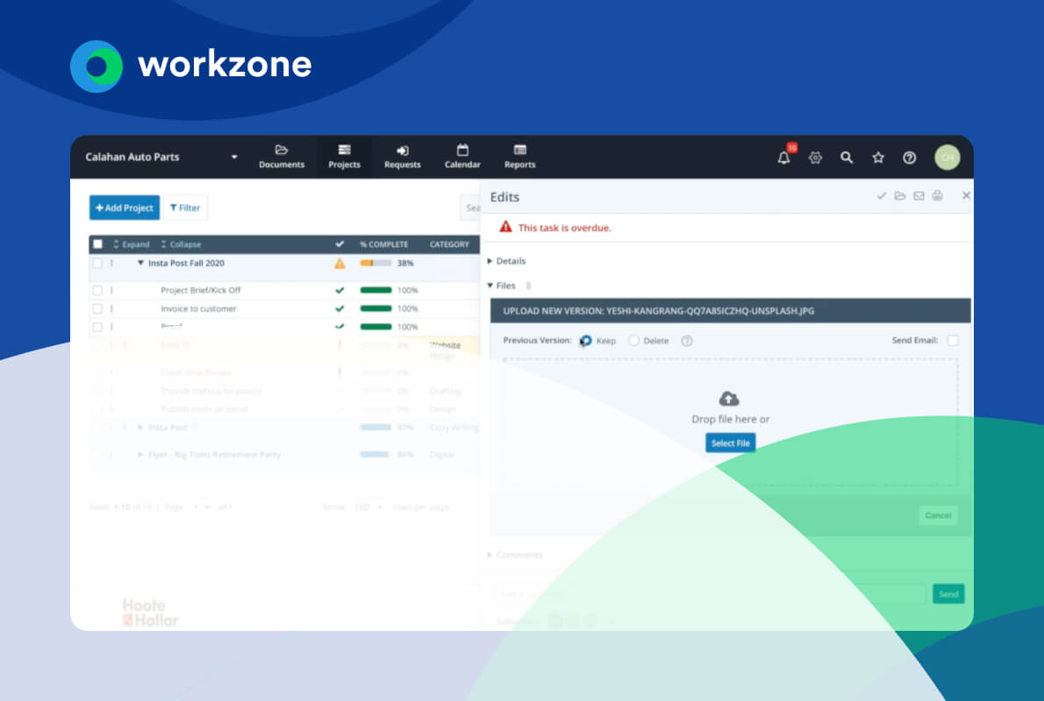Open notifications bell with unread badge

783,158
